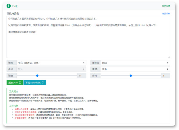Click the 情感 field label

pyautogui.click(x=95, y=69)
